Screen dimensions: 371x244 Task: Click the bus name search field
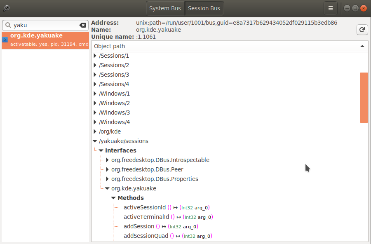coord(45,25)
